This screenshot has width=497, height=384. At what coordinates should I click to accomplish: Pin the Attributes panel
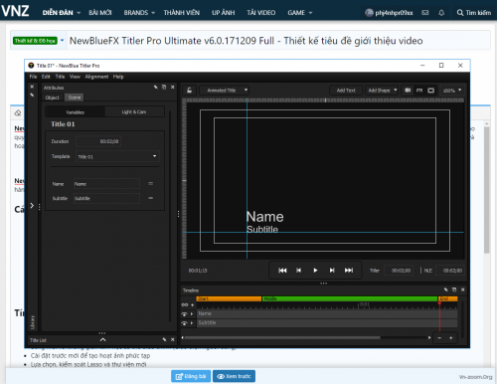[155, 88]
